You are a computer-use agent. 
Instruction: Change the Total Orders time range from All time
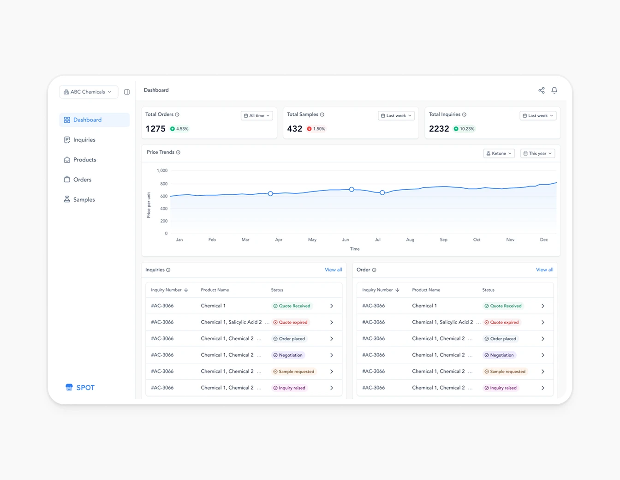pos(256,115)
